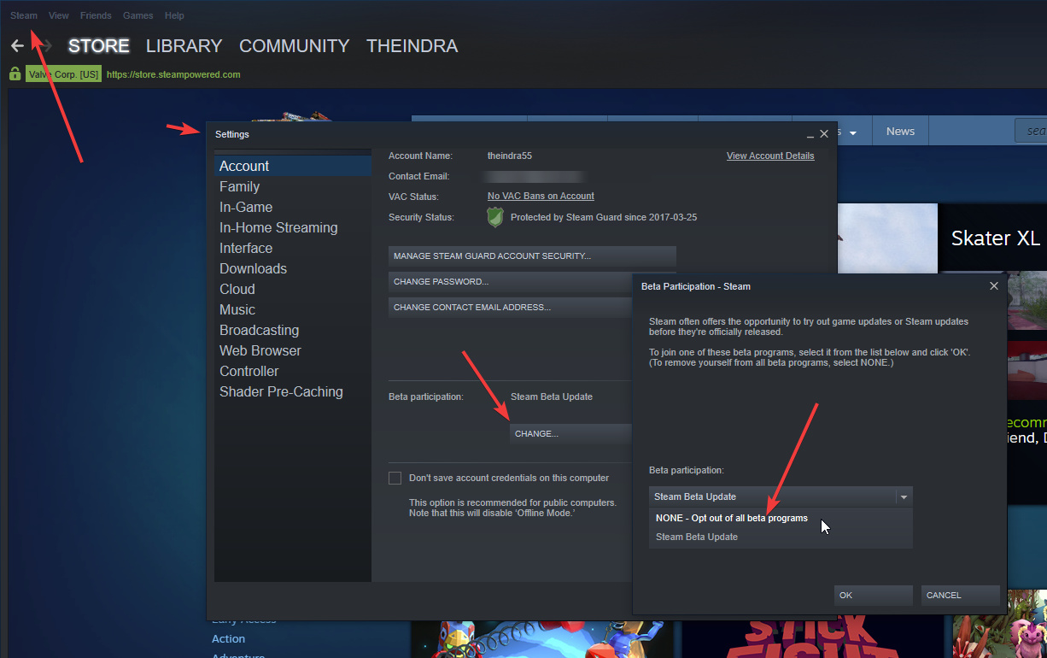Click the store.steampowered.com URL

pos(173,74)
